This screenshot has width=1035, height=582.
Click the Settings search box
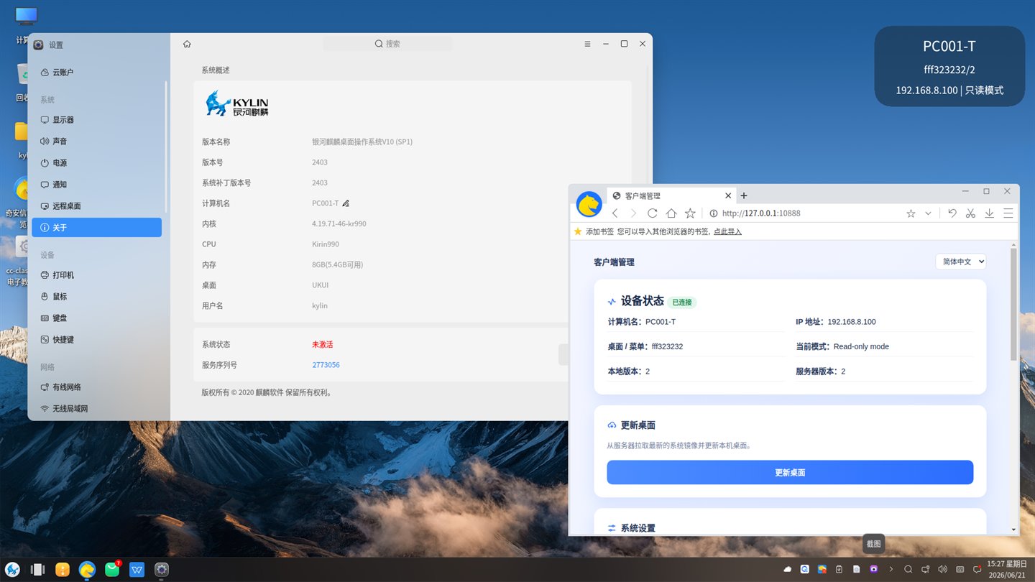(x=387, y=44)
